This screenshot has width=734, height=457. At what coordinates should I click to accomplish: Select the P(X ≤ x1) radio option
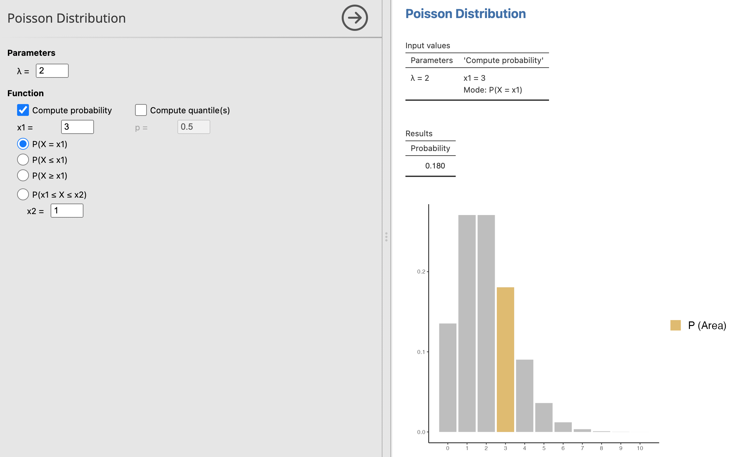(23, 160)
